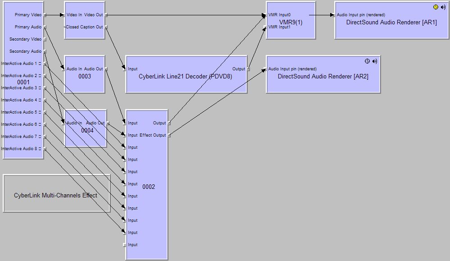The width and height of the screenshot is (450, 261).
Task: Select the InterActive Audio 2 pin
Action: (45, 76)
